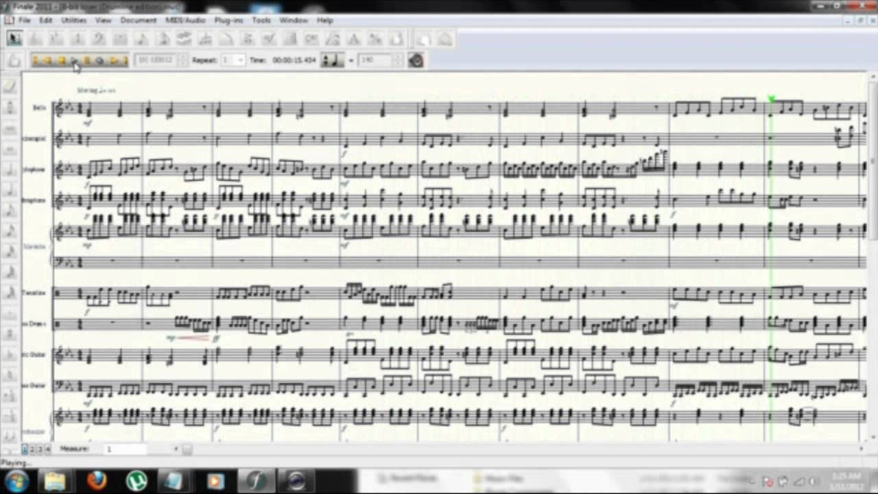The width and height of the screenshot is (878, 494).
Task: Open Firefox from the taskbar
Action: click(97, 481)
